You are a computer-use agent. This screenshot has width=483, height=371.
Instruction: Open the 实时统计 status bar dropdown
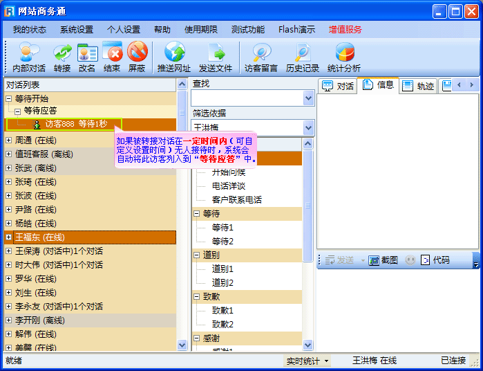click(308, 361)
